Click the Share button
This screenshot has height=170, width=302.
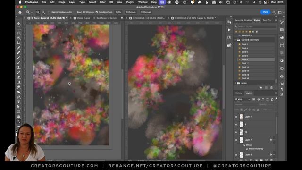(x=265, y=12)
